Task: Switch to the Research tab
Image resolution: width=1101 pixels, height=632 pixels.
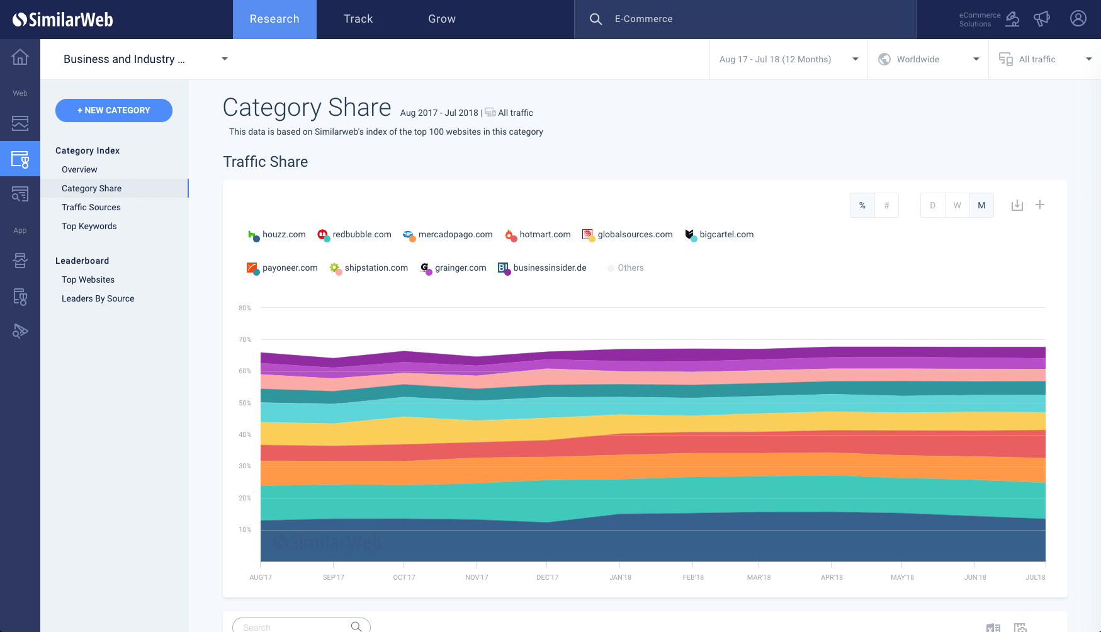Action: [274, 20]
